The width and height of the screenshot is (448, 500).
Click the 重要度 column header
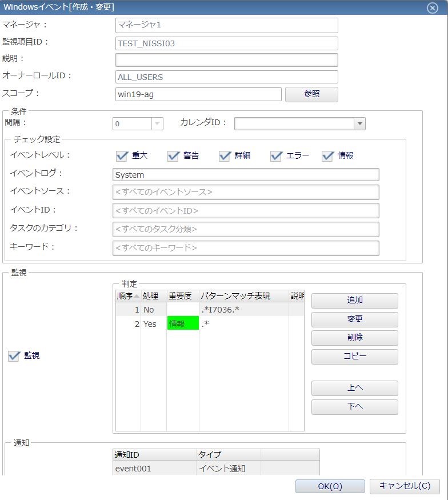click(x=183, y=296)
